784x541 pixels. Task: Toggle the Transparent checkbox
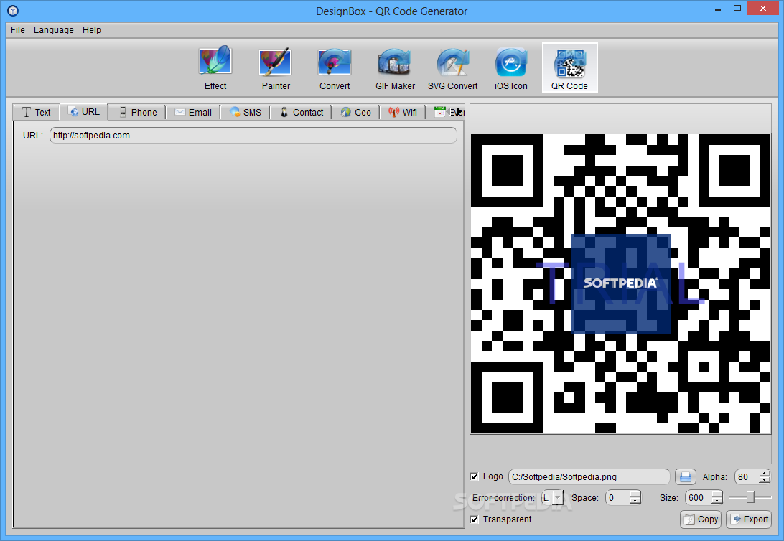pos(475,519)
